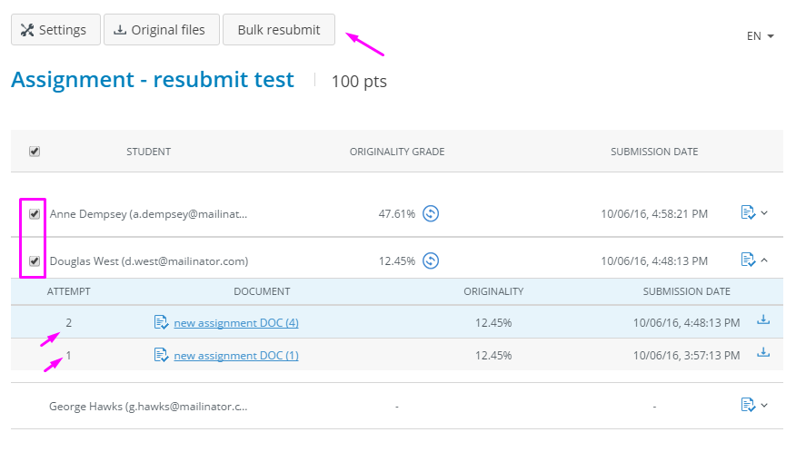This screenshot has width=806, height=452.
Task: Click date 10/06/16, 4:58:21 PM
Action: pos(654,214)
